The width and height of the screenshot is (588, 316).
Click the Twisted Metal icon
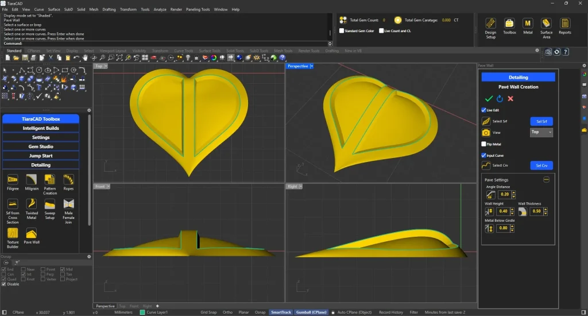click(x=32, y=205)
